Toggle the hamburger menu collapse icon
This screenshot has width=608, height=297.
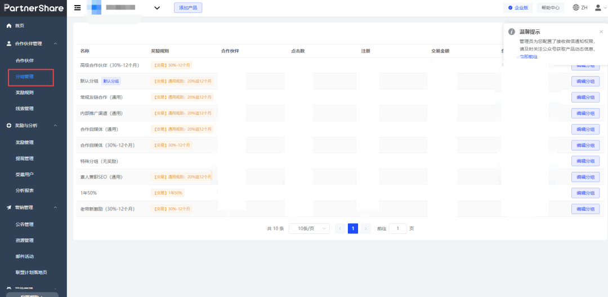click(x=78, y=8)
